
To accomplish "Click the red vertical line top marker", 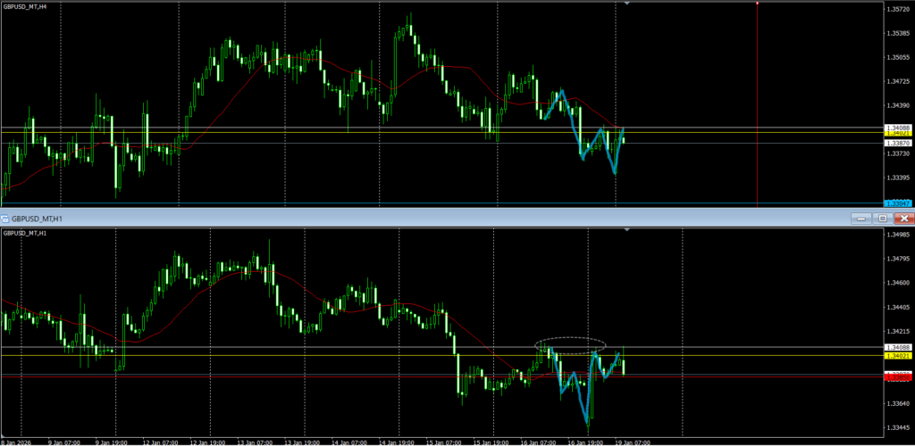I will [757, 4].
